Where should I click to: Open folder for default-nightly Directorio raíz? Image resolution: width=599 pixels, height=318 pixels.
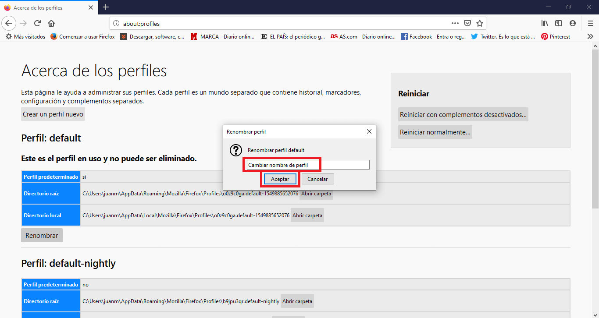point(297,301)
